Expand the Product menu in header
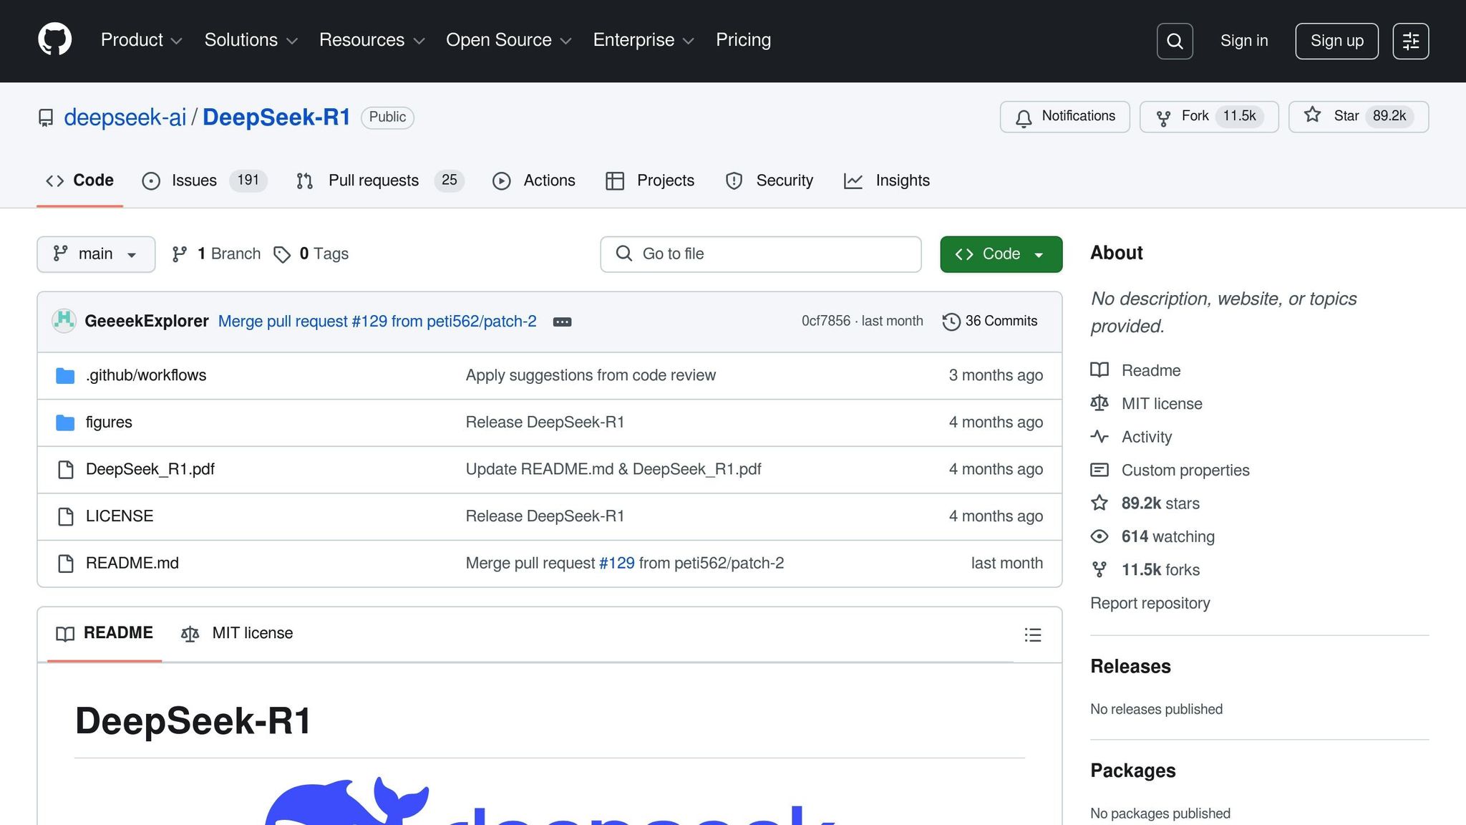 pyautogui.click(x=141, y=40)
